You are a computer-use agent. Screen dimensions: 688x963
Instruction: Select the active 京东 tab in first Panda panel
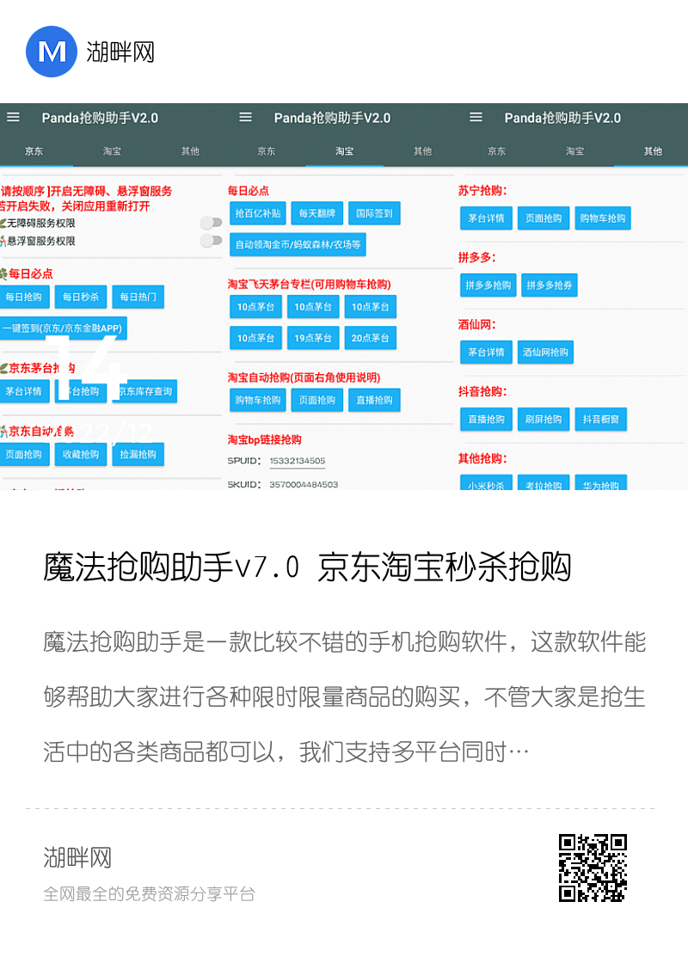coord(34,151)
